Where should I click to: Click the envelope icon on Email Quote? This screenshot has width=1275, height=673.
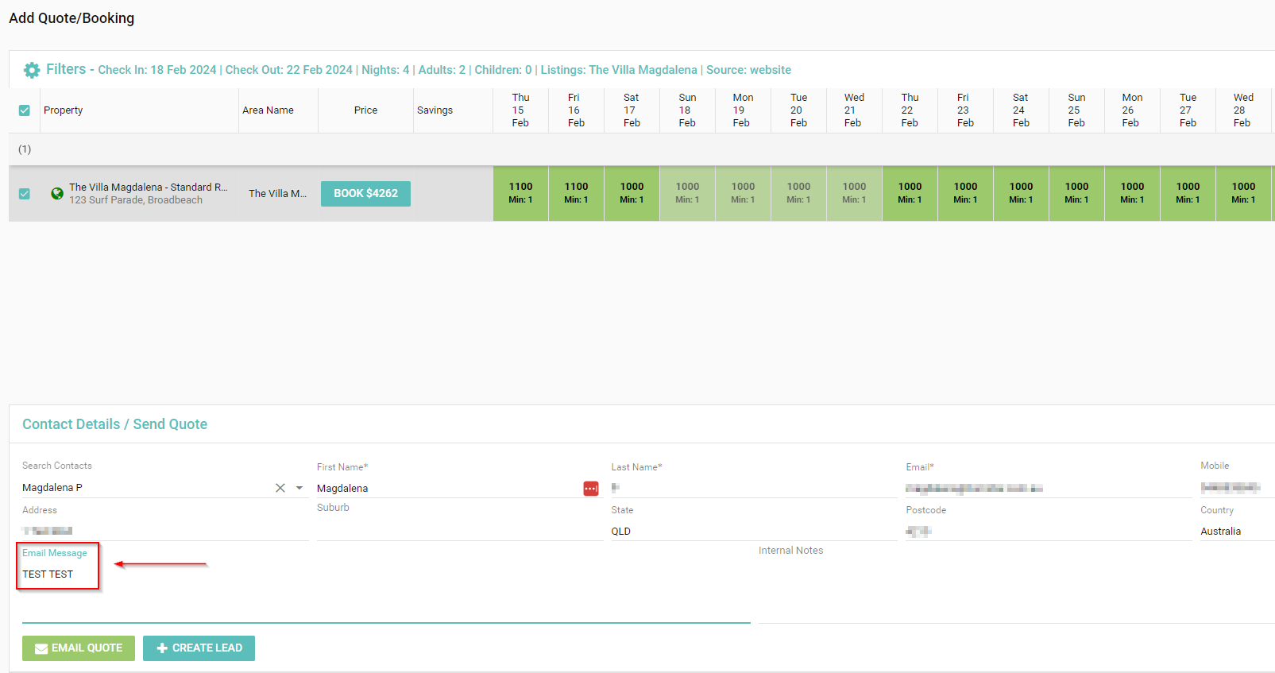click(41, 648)
